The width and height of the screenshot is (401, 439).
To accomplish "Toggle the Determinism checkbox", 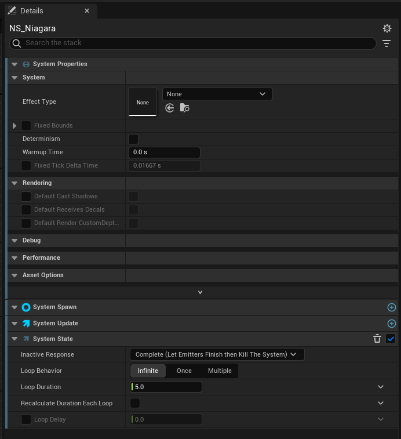I will [x=133, y=139].
